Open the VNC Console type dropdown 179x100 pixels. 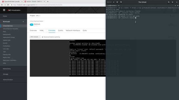35,37
